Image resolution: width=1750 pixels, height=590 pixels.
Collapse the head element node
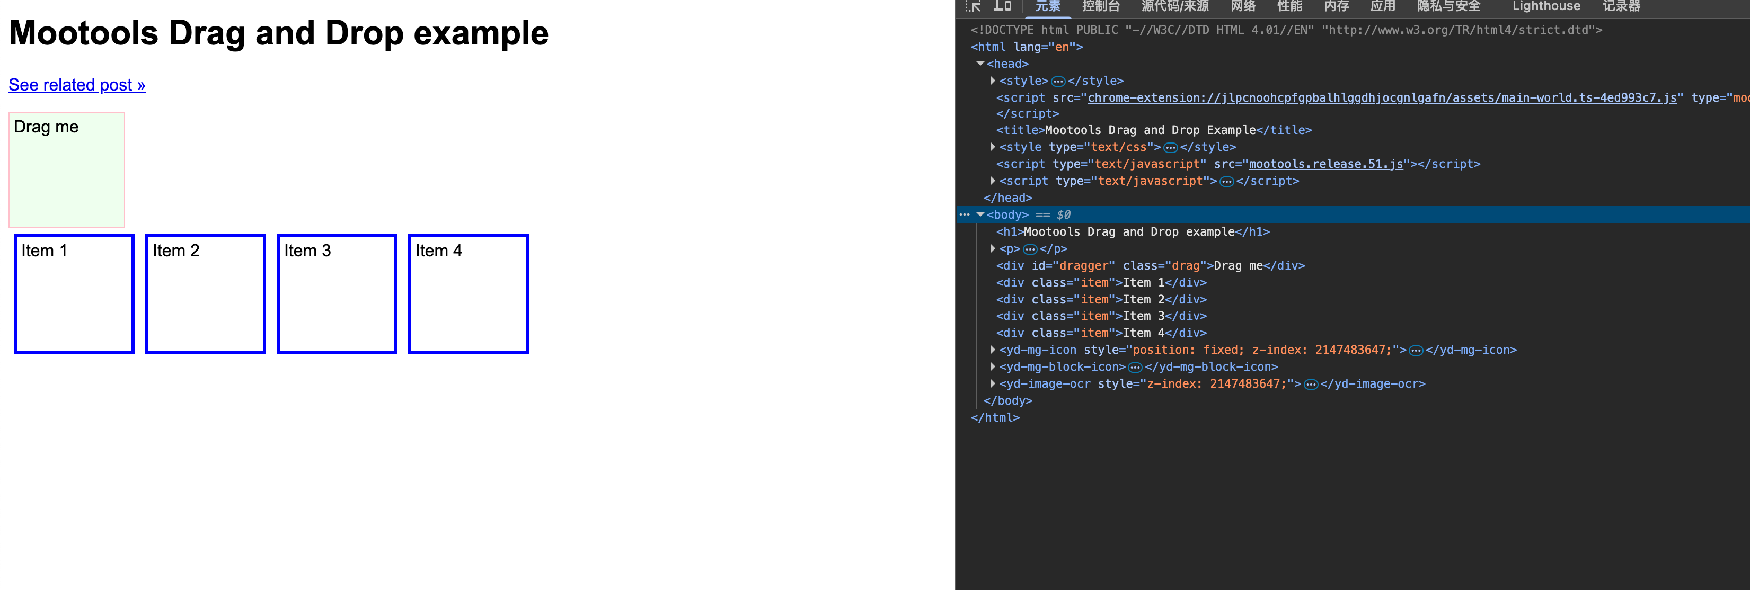coord(980,64)
